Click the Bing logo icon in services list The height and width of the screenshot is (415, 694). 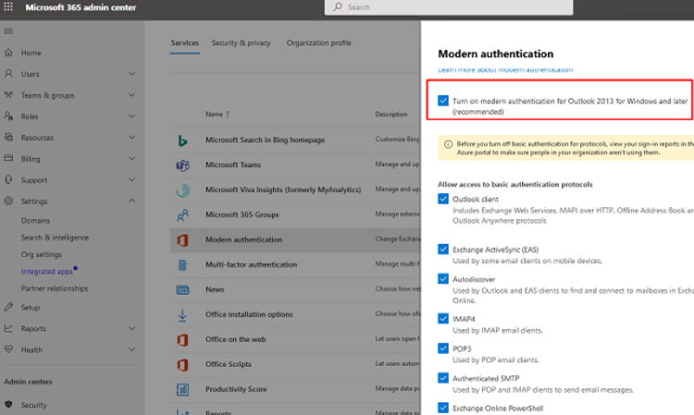point(182,140)
